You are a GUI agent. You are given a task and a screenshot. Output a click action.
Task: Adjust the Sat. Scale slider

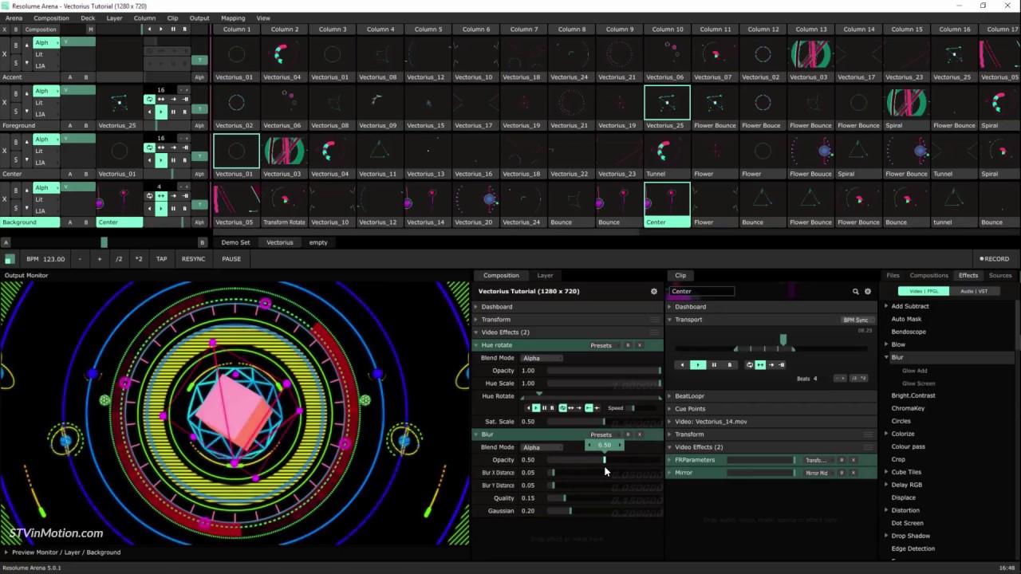[x=604, y=422]
